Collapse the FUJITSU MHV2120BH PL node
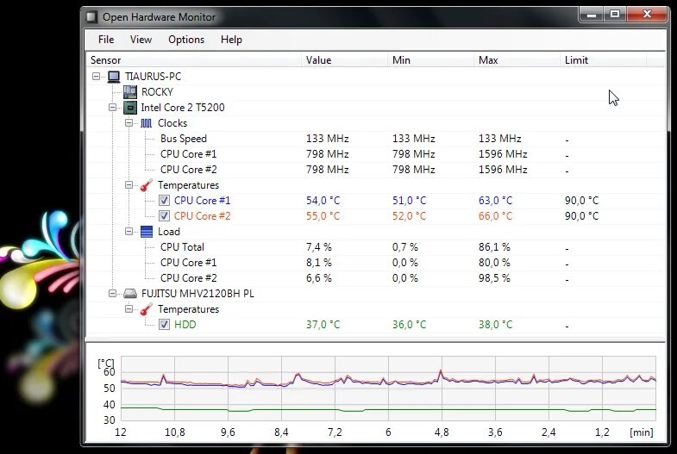Viewport: 677px width, 454px height. click(112, 294)
